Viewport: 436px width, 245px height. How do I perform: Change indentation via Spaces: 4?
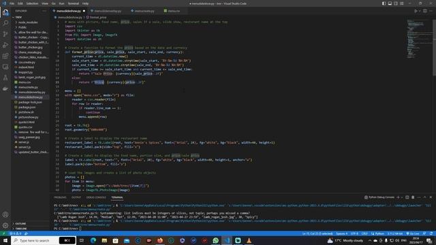click(341, 233)
